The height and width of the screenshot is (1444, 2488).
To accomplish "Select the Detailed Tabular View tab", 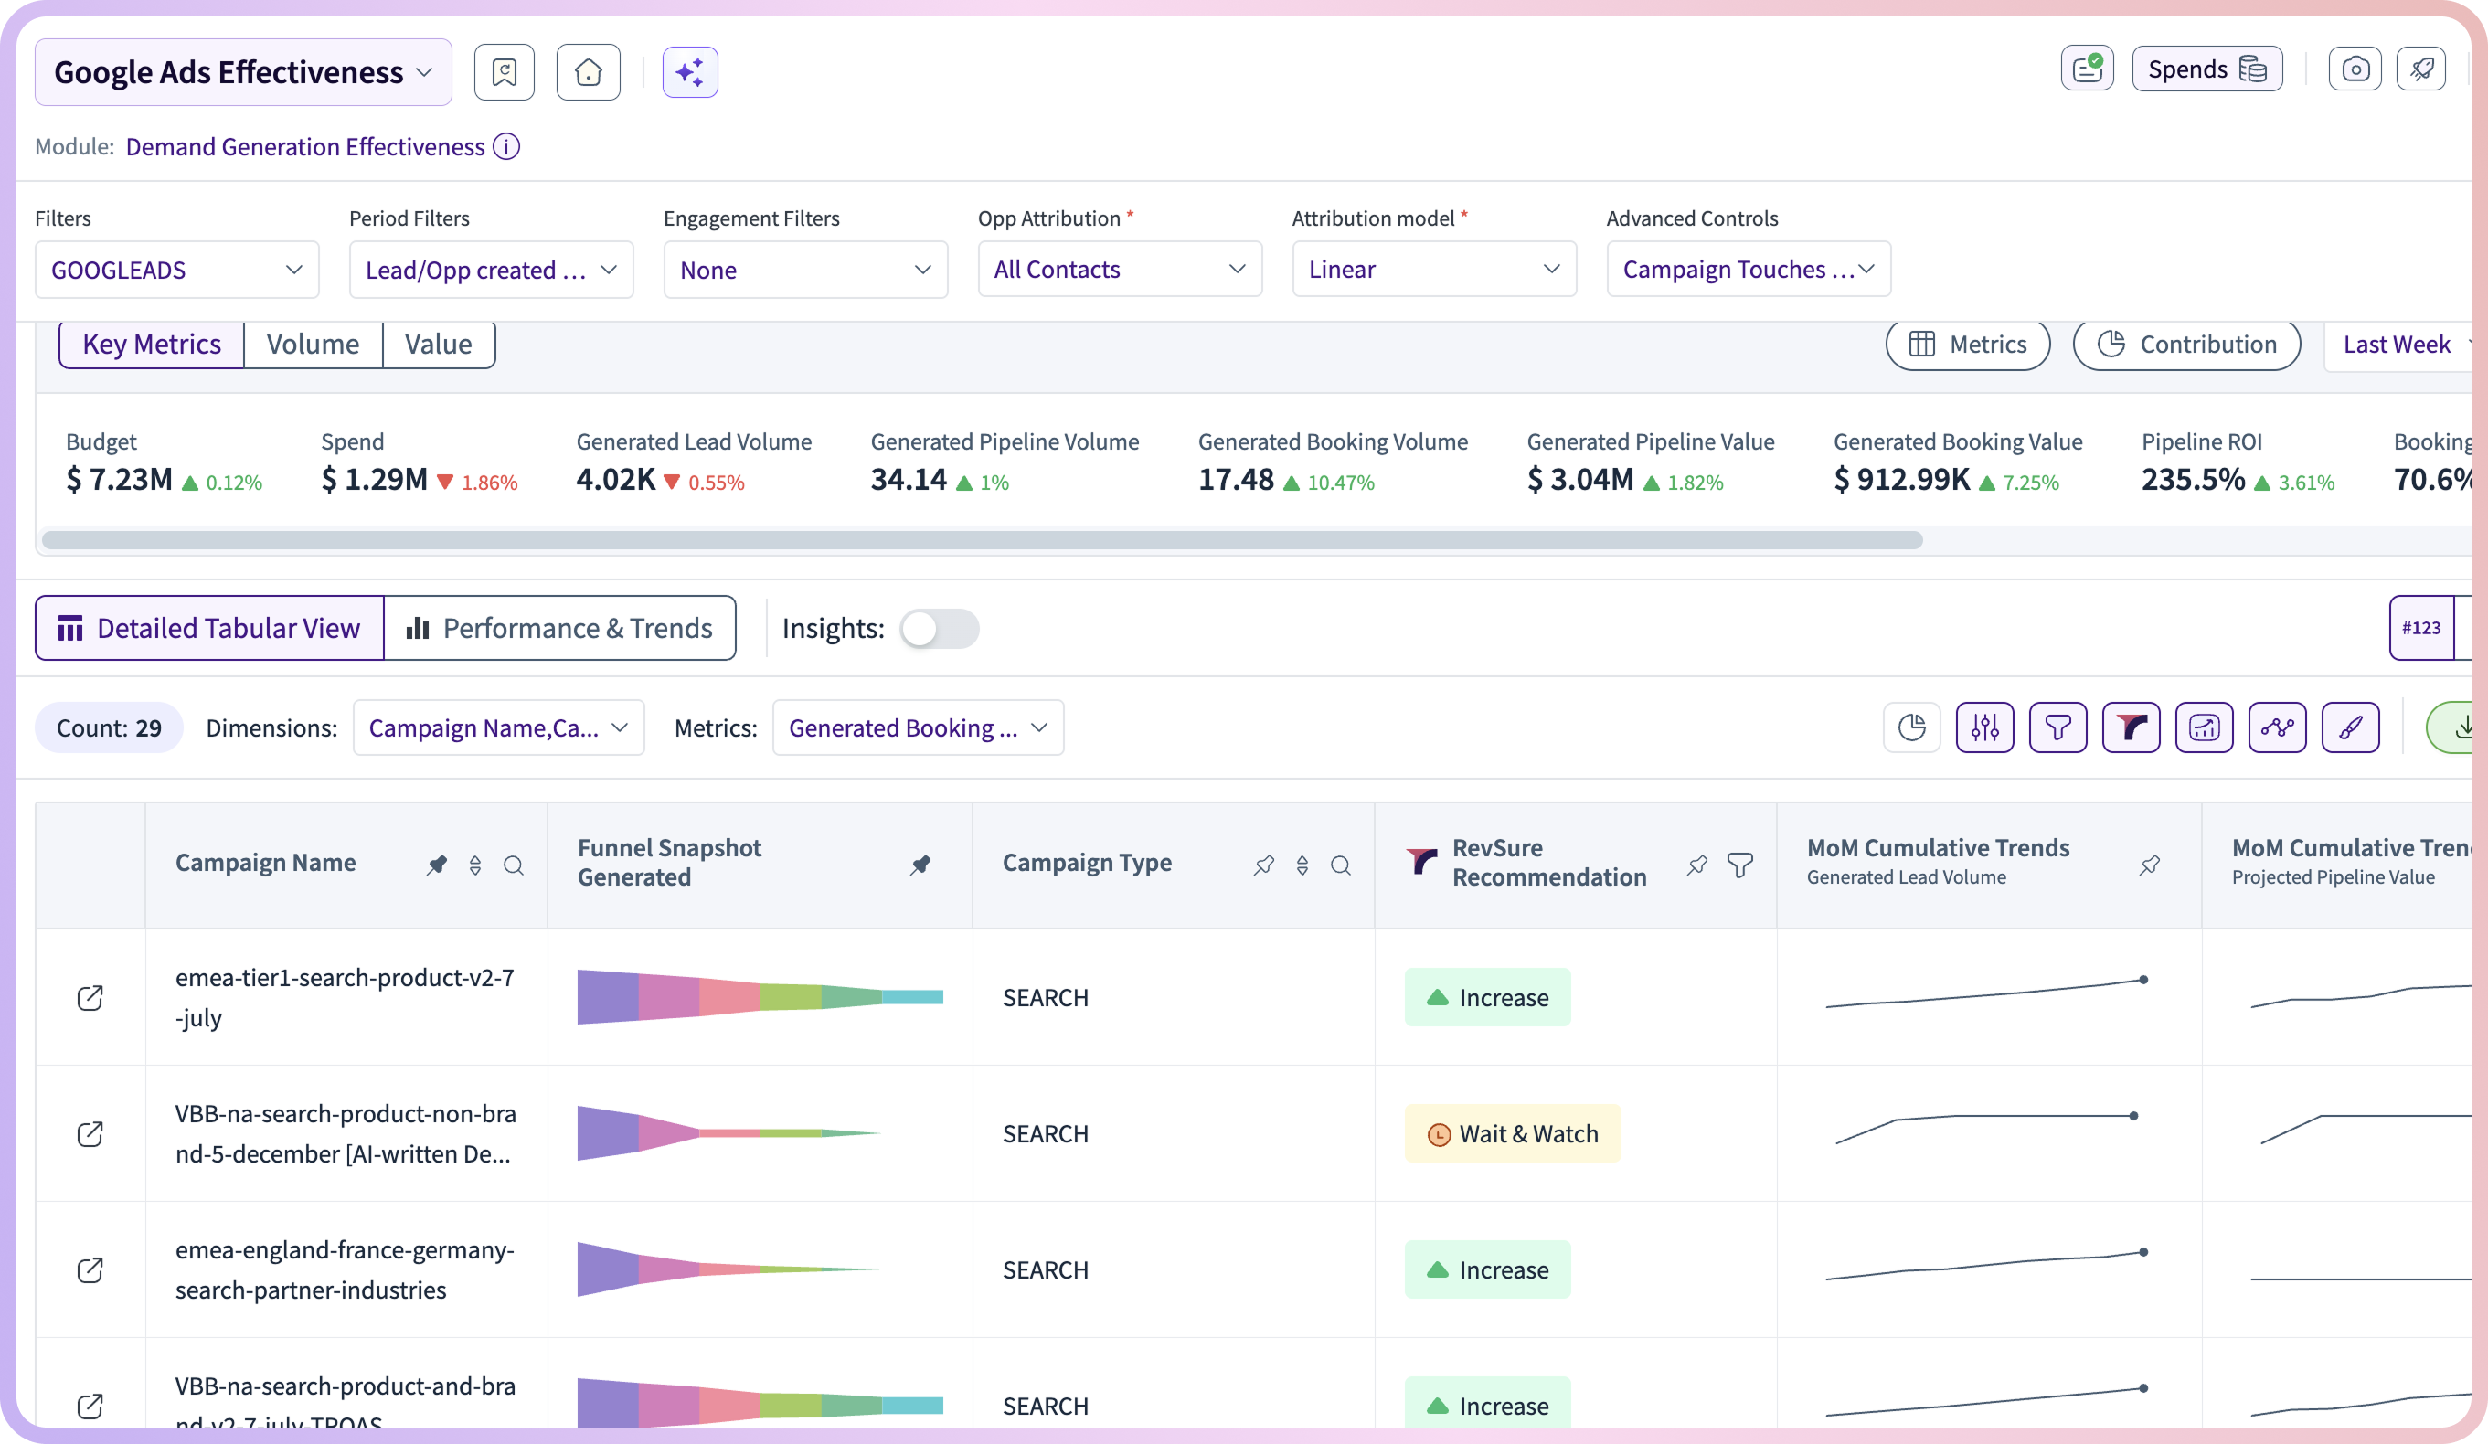I will tap(209, 628).
